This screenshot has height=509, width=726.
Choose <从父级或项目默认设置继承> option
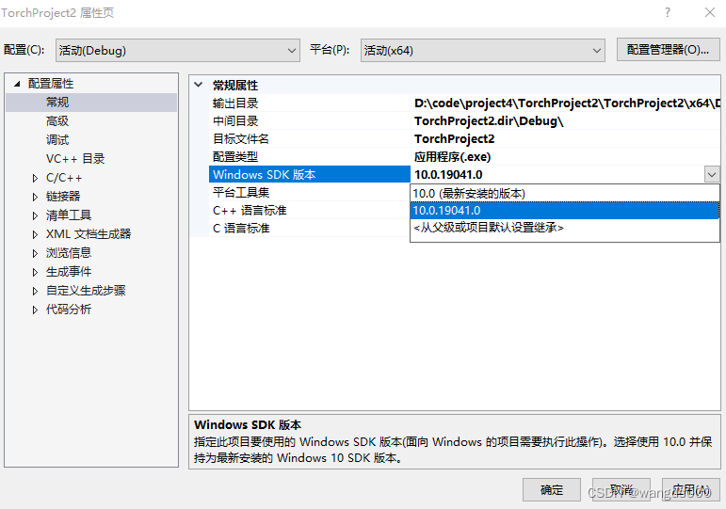pos(565,228)
